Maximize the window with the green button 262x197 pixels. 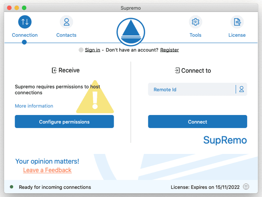(x=24, y=8)
